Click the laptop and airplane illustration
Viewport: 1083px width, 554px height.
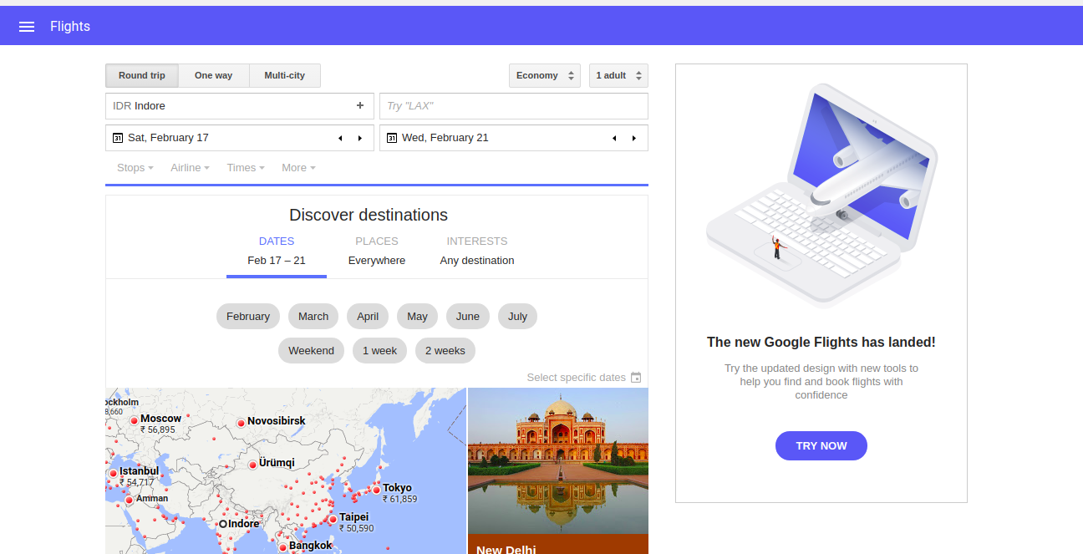point(821,196)
